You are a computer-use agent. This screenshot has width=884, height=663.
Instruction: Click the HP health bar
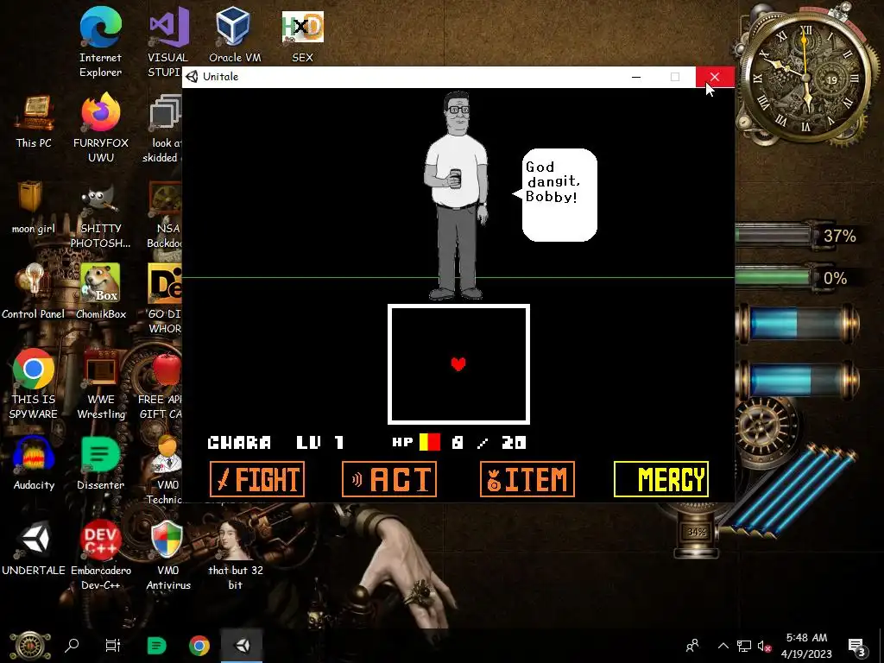pyautogui.click(x=430, y=442)
